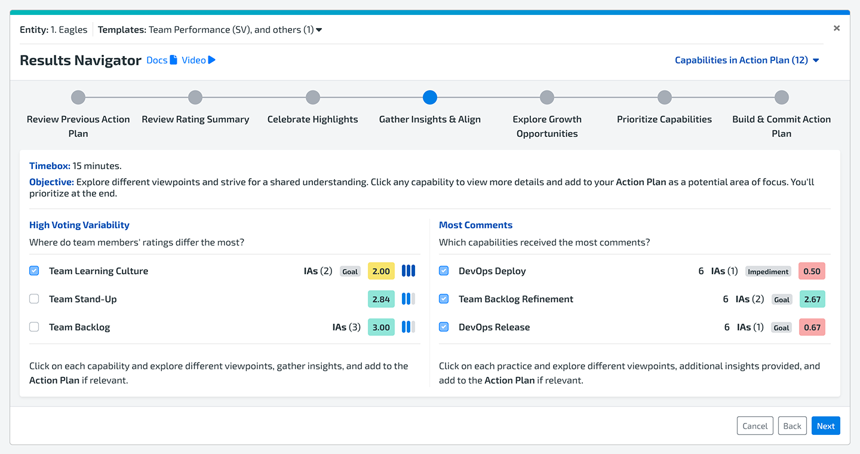This screenshot has height=454, width=860.
Task: Go to Prioritize Capabilities step
Action: 664,98
